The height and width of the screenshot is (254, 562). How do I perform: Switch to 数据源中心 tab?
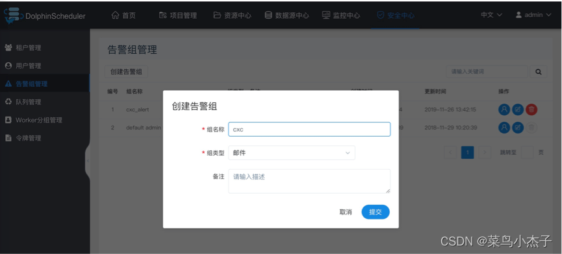287,16
